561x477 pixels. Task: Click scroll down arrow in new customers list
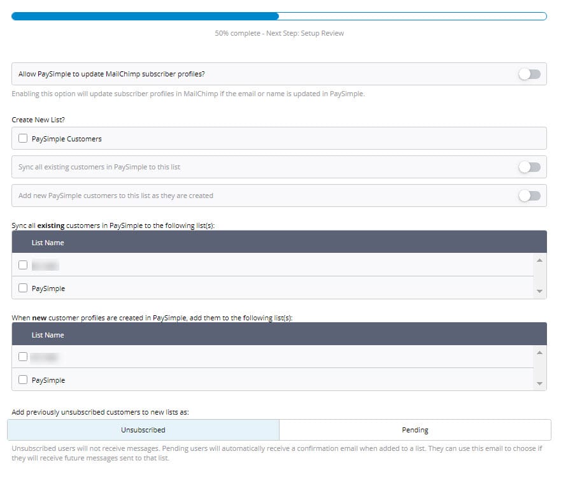click(540, 383)
